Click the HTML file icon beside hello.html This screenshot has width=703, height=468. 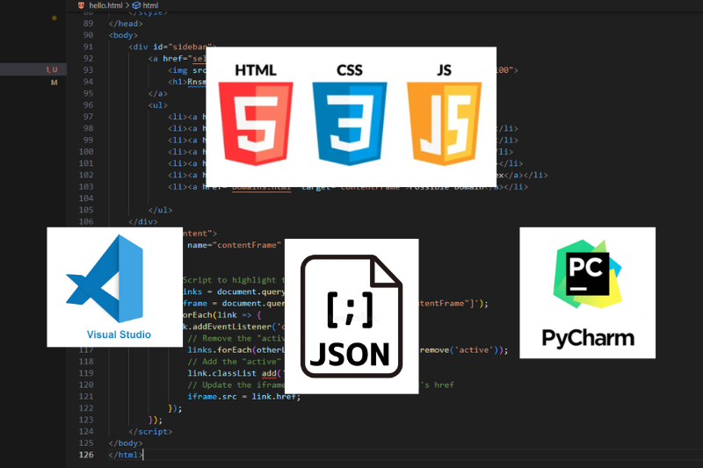coord(82,5)
